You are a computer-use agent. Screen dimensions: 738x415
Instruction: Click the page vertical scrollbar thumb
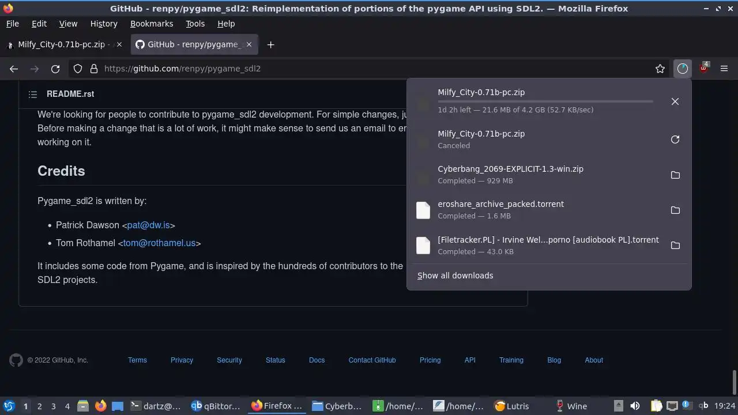[x=734, y=382]
